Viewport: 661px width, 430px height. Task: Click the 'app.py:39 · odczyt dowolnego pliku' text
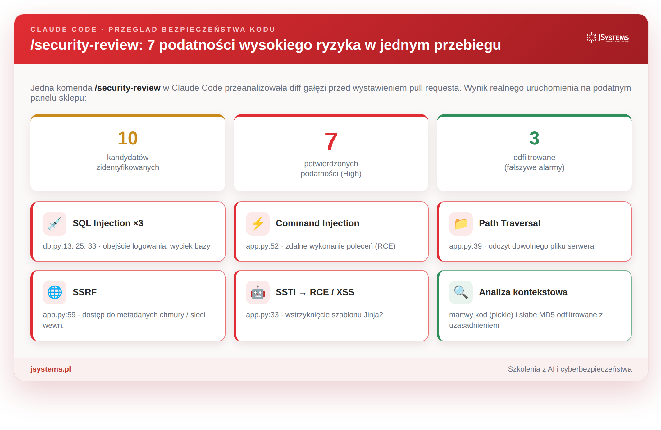522,246
